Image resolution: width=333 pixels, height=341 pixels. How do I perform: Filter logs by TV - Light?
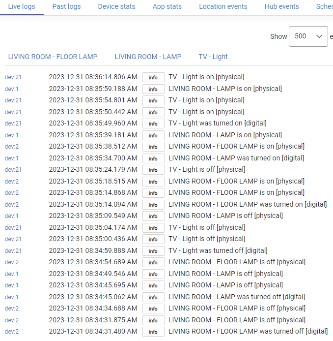pyautogui.click(x=213, y=57)
